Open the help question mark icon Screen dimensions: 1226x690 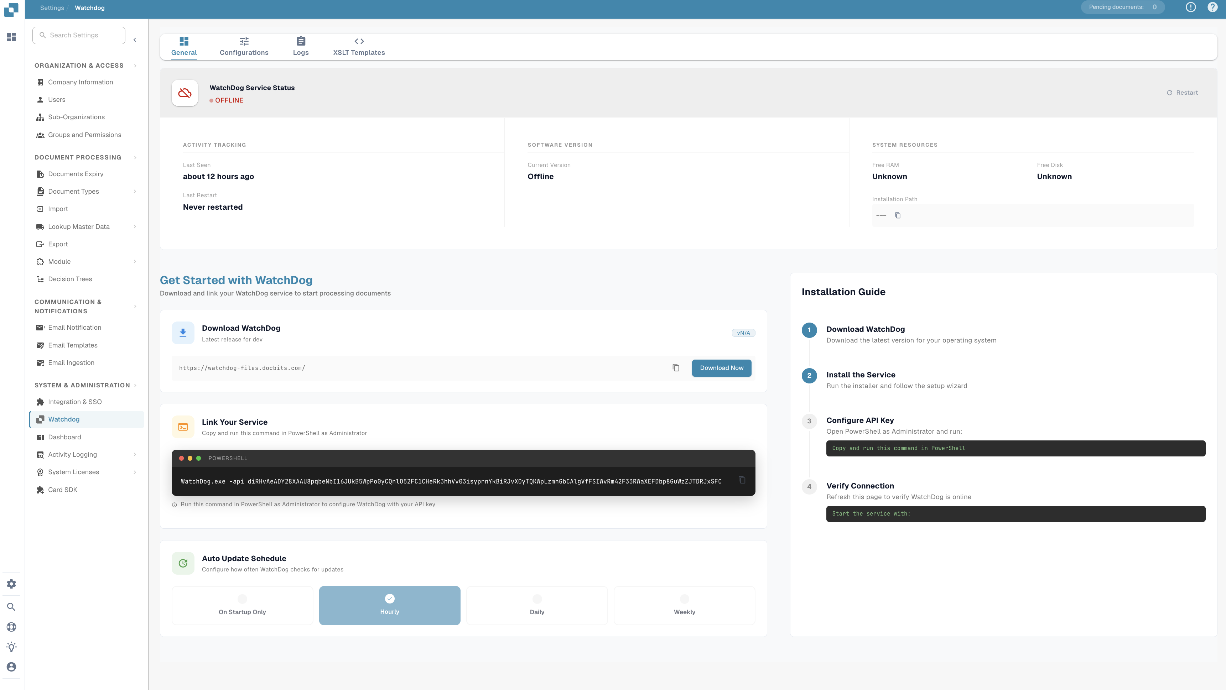pyautogui.click(x=1212, y=7)
